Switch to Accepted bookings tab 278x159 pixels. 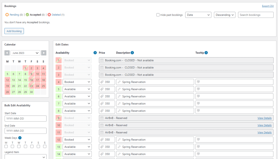[35, 15]
